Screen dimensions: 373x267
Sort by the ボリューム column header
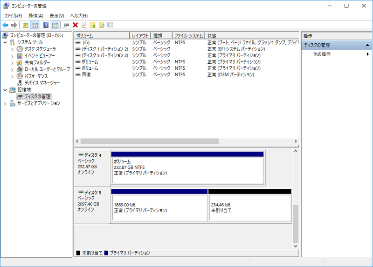[102, 36]
